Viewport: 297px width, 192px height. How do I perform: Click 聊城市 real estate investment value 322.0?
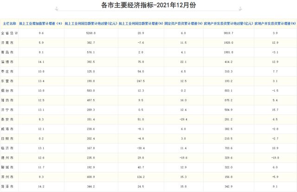[x=228, y=167]
